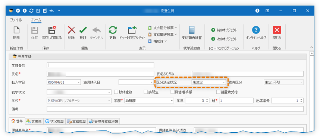Switch to the 状況履歴 tab
This screenshot has height=139, width=320.
click(54, 121)
